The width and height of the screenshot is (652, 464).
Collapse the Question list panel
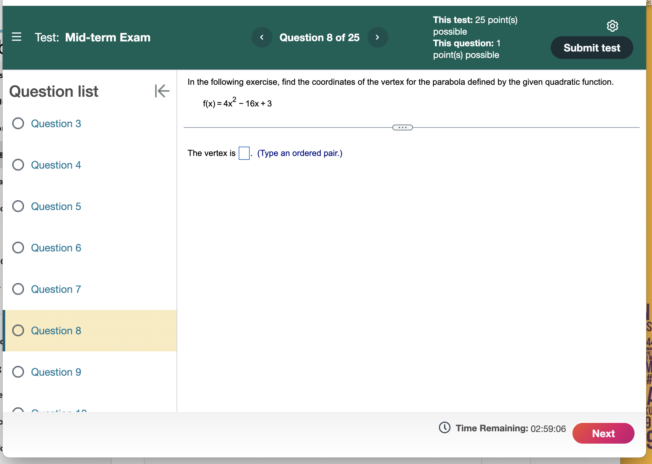point(162,91)
